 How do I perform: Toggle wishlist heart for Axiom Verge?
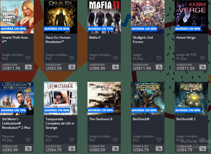202,58
